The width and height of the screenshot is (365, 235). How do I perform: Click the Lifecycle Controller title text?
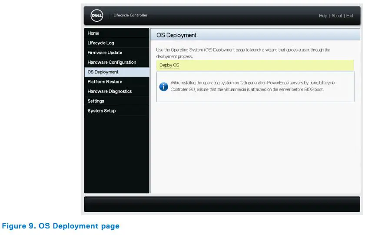(x=130, y=15)
